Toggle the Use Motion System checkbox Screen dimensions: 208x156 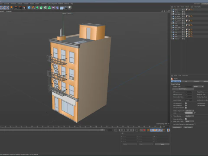[186, 108]
